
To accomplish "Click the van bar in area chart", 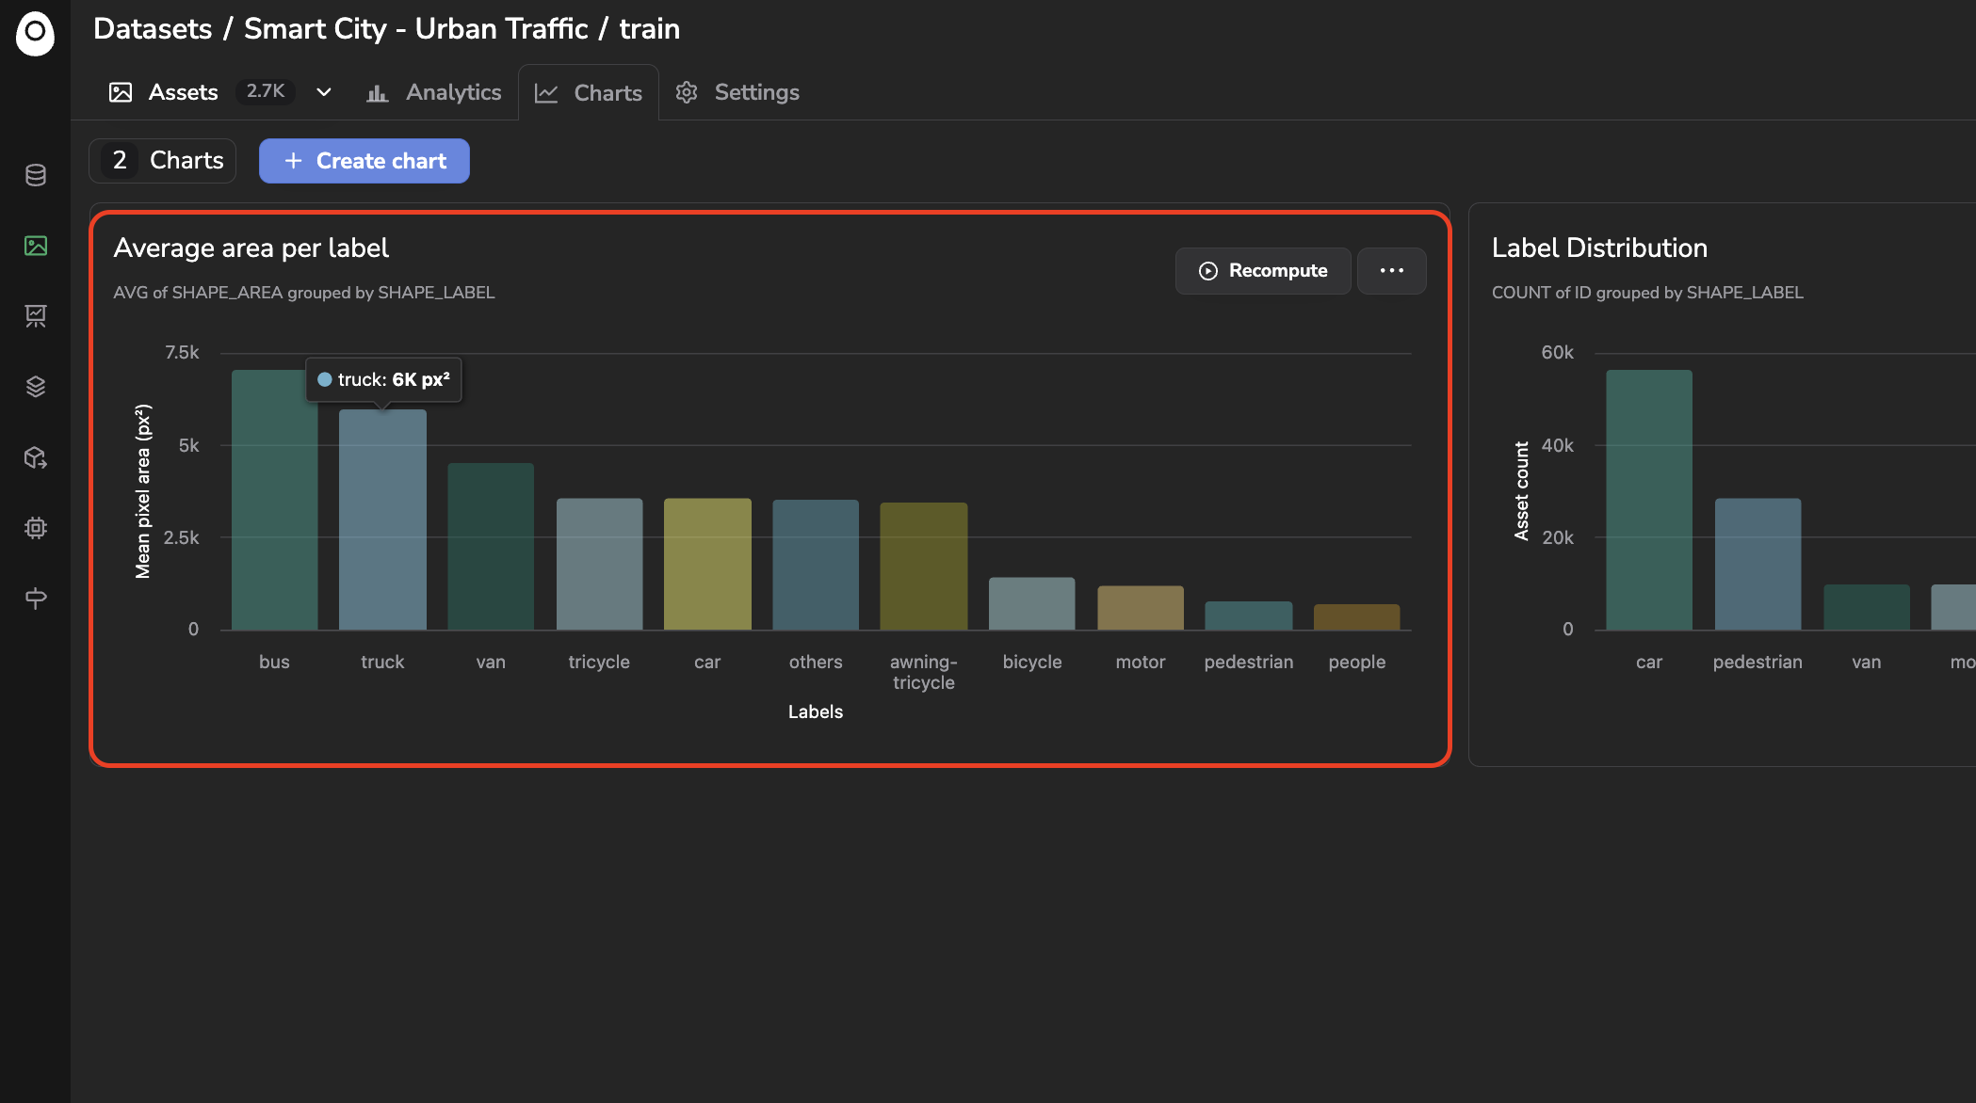I will [x=491, y=546].
